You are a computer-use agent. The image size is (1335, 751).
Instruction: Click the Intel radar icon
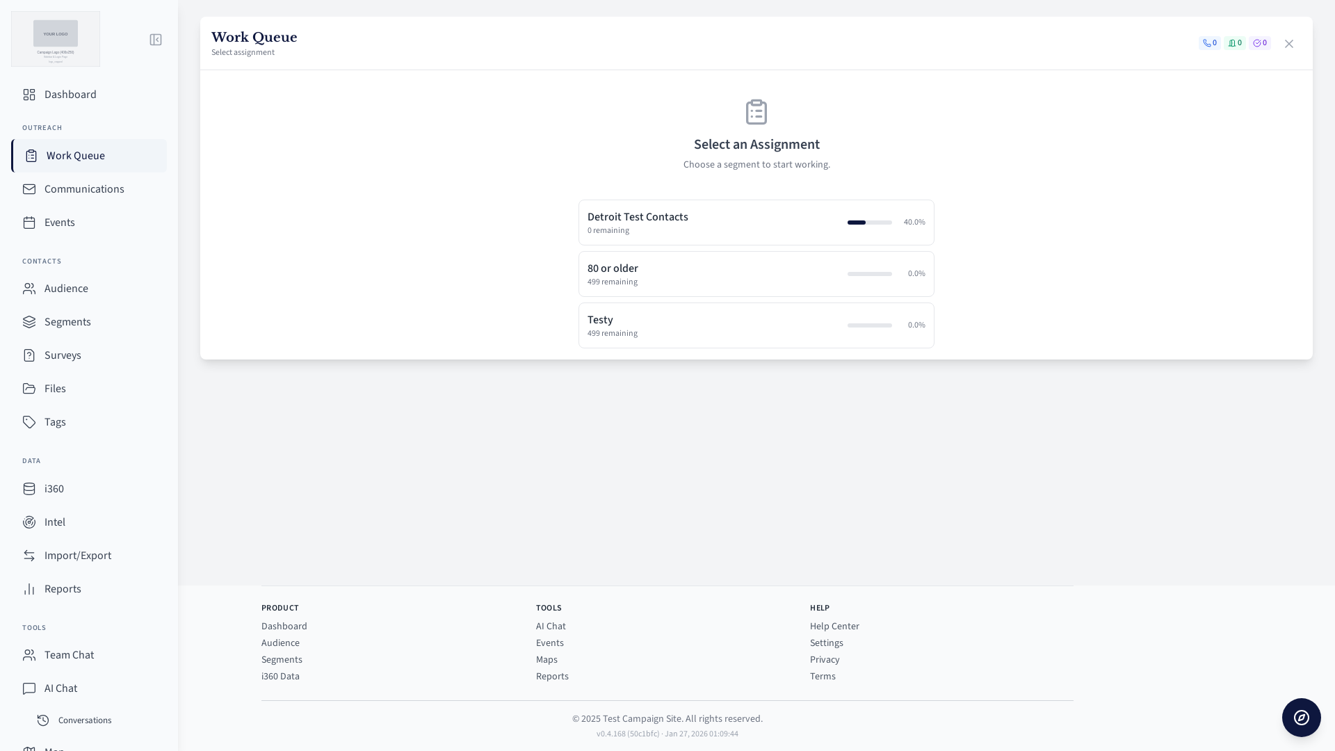click(29, 522)
